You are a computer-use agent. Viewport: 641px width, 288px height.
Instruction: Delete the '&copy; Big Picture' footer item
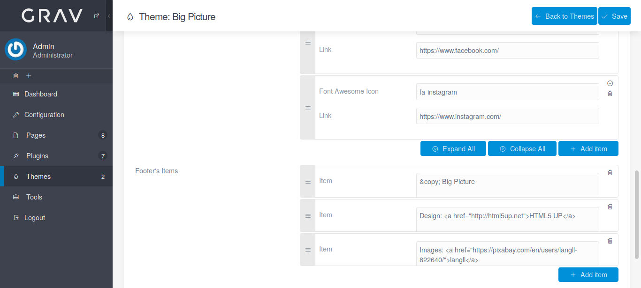click(610, 172)
